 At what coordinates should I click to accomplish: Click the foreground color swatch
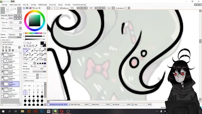[x=42, y=43]
